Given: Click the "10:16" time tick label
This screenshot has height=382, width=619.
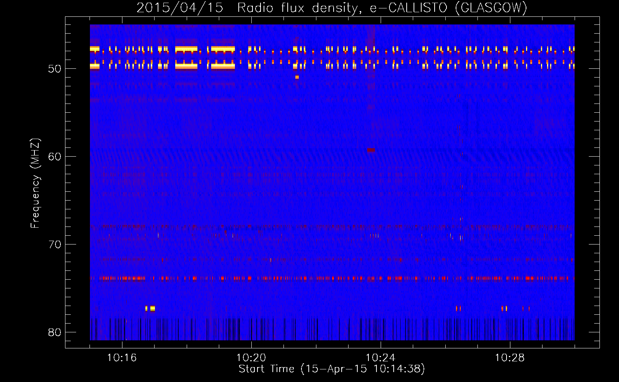Looking at the screenshot, I should tap(122, 358).
